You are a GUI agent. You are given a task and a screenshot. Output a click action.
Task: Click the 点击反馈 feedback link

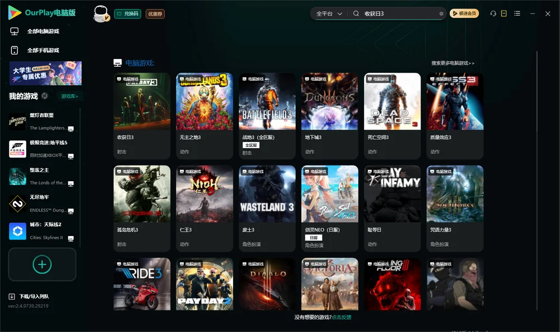342,317
